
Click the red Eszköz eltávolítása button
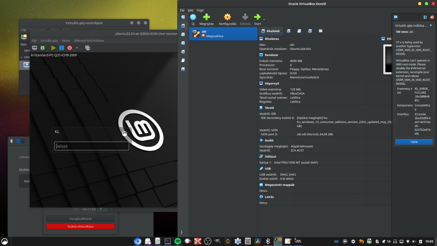click(x=81, y=227)
